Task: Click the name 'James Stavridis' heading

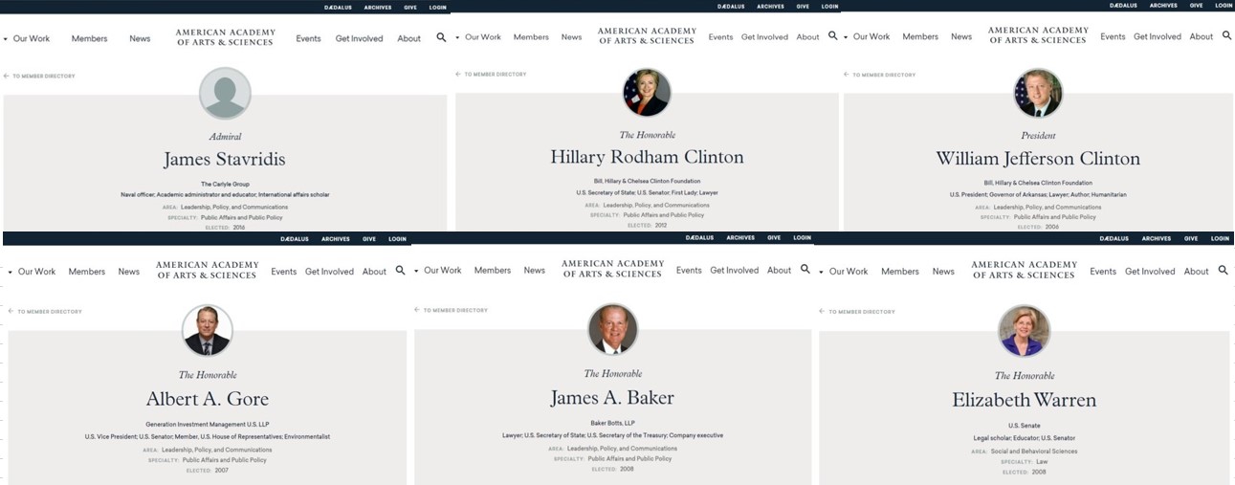Action: [x=225, y=160]
